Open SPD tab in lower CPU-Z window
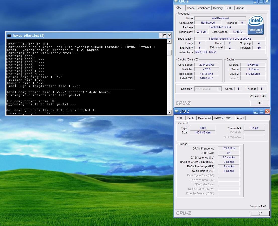The image size is (278, 226). coord(229,118)
